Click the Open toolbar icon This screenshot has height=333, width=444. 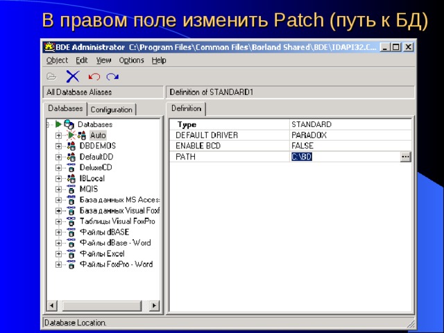(x=51, y=76)
